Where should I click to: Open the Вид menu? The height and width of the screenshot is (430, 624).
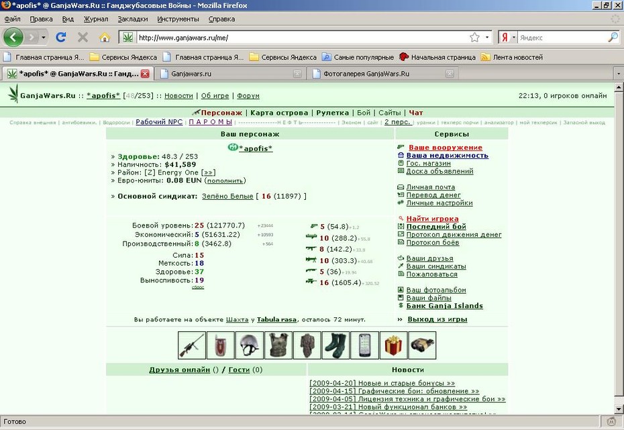pos(68,19)
